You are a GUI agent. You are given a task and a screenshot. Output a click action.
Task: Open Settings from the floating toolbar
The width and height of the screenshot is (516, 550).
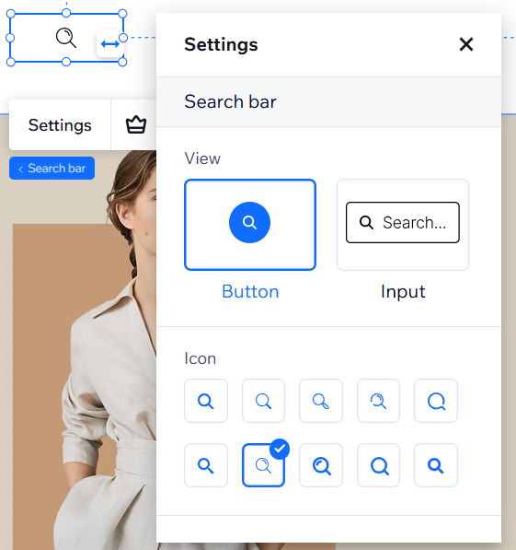point(60,125)
